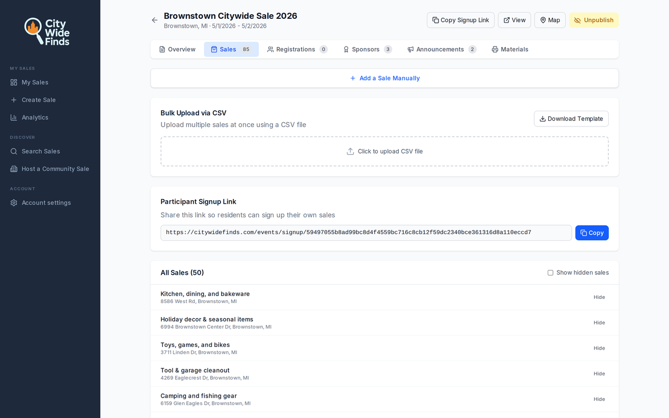This screenshot has width=669, height=418.
Task: Click the Participant Signup Link heading
Action: [x=198, y=202]
